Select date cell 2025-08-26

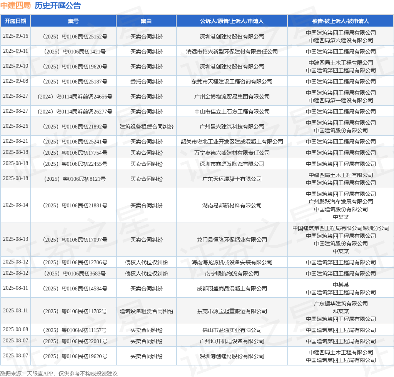point(15,126)
